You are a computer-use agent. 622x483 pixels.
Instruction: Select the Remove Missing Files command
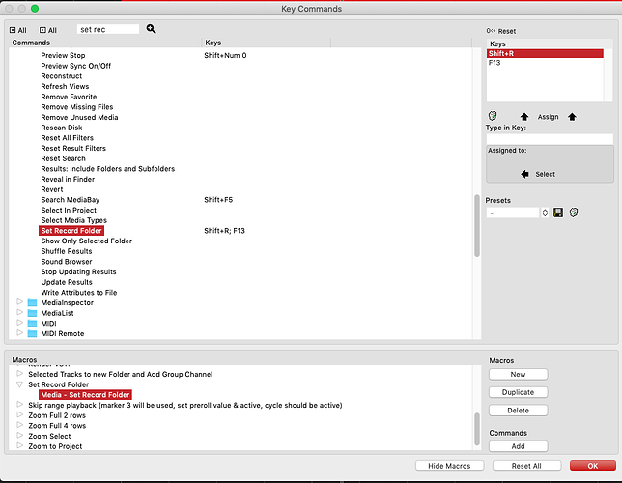click(x=77, y=107)
